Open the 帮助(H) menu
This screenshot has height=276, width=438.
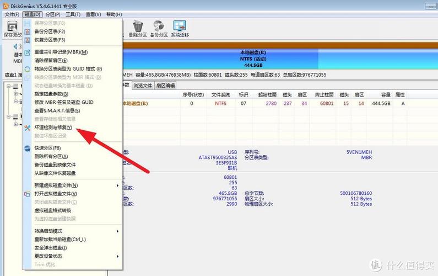[114, 14]
